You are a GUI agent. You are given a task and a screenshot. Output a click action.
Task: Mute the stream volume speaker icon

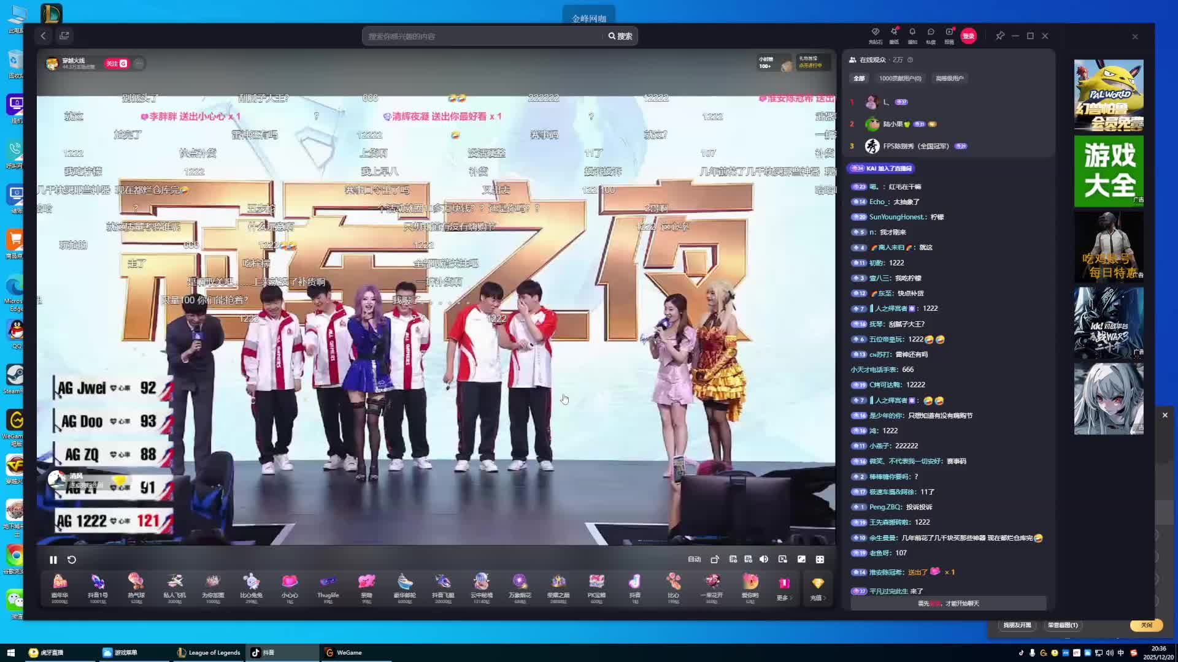764,559
